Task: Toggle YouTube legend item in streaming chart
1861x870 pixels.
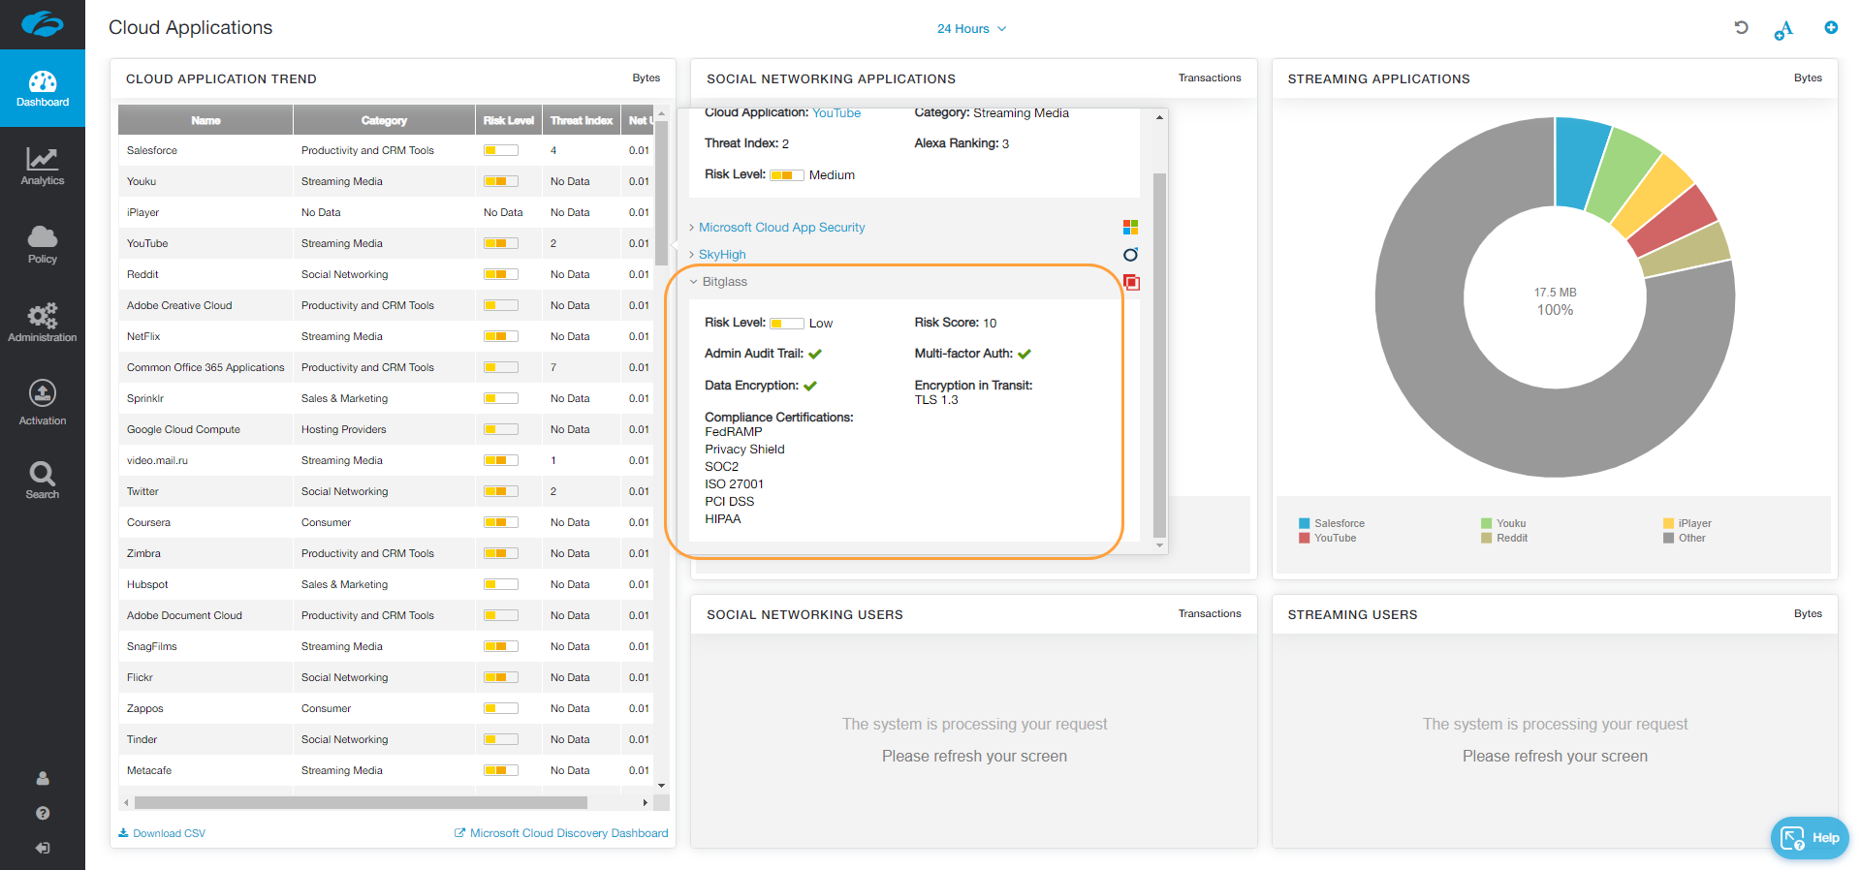Action: (x=1335, y=538)
